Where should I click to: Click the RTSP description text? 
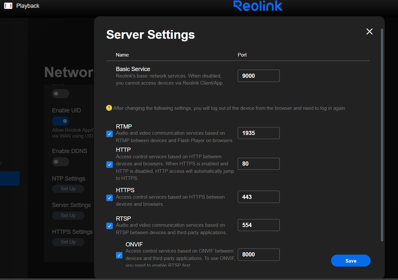click(171, 229)
